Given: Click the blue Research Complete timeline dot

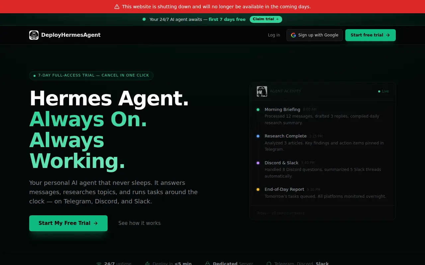Looking at the screenshot, I should (258, 136).
